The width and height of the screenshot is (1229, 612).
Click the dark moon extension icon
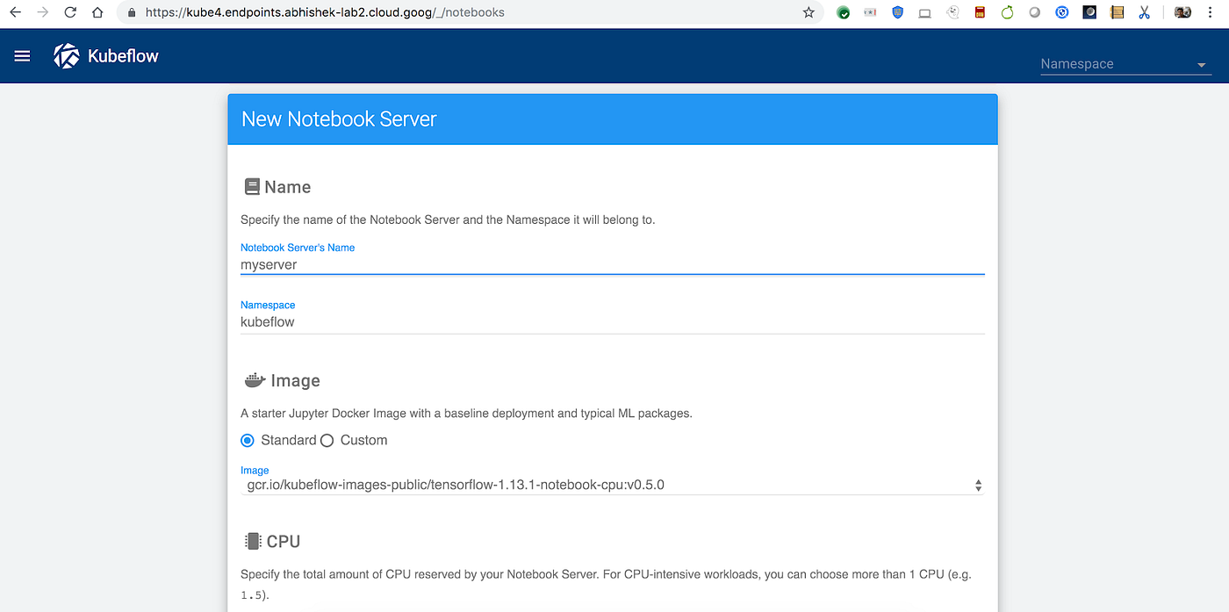[1089, 13]
